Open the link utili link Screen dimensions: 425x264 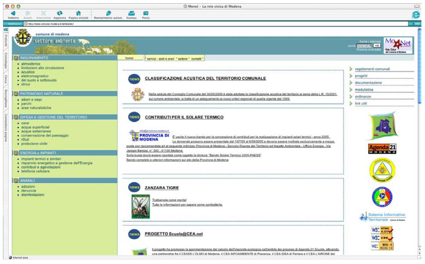361,104
